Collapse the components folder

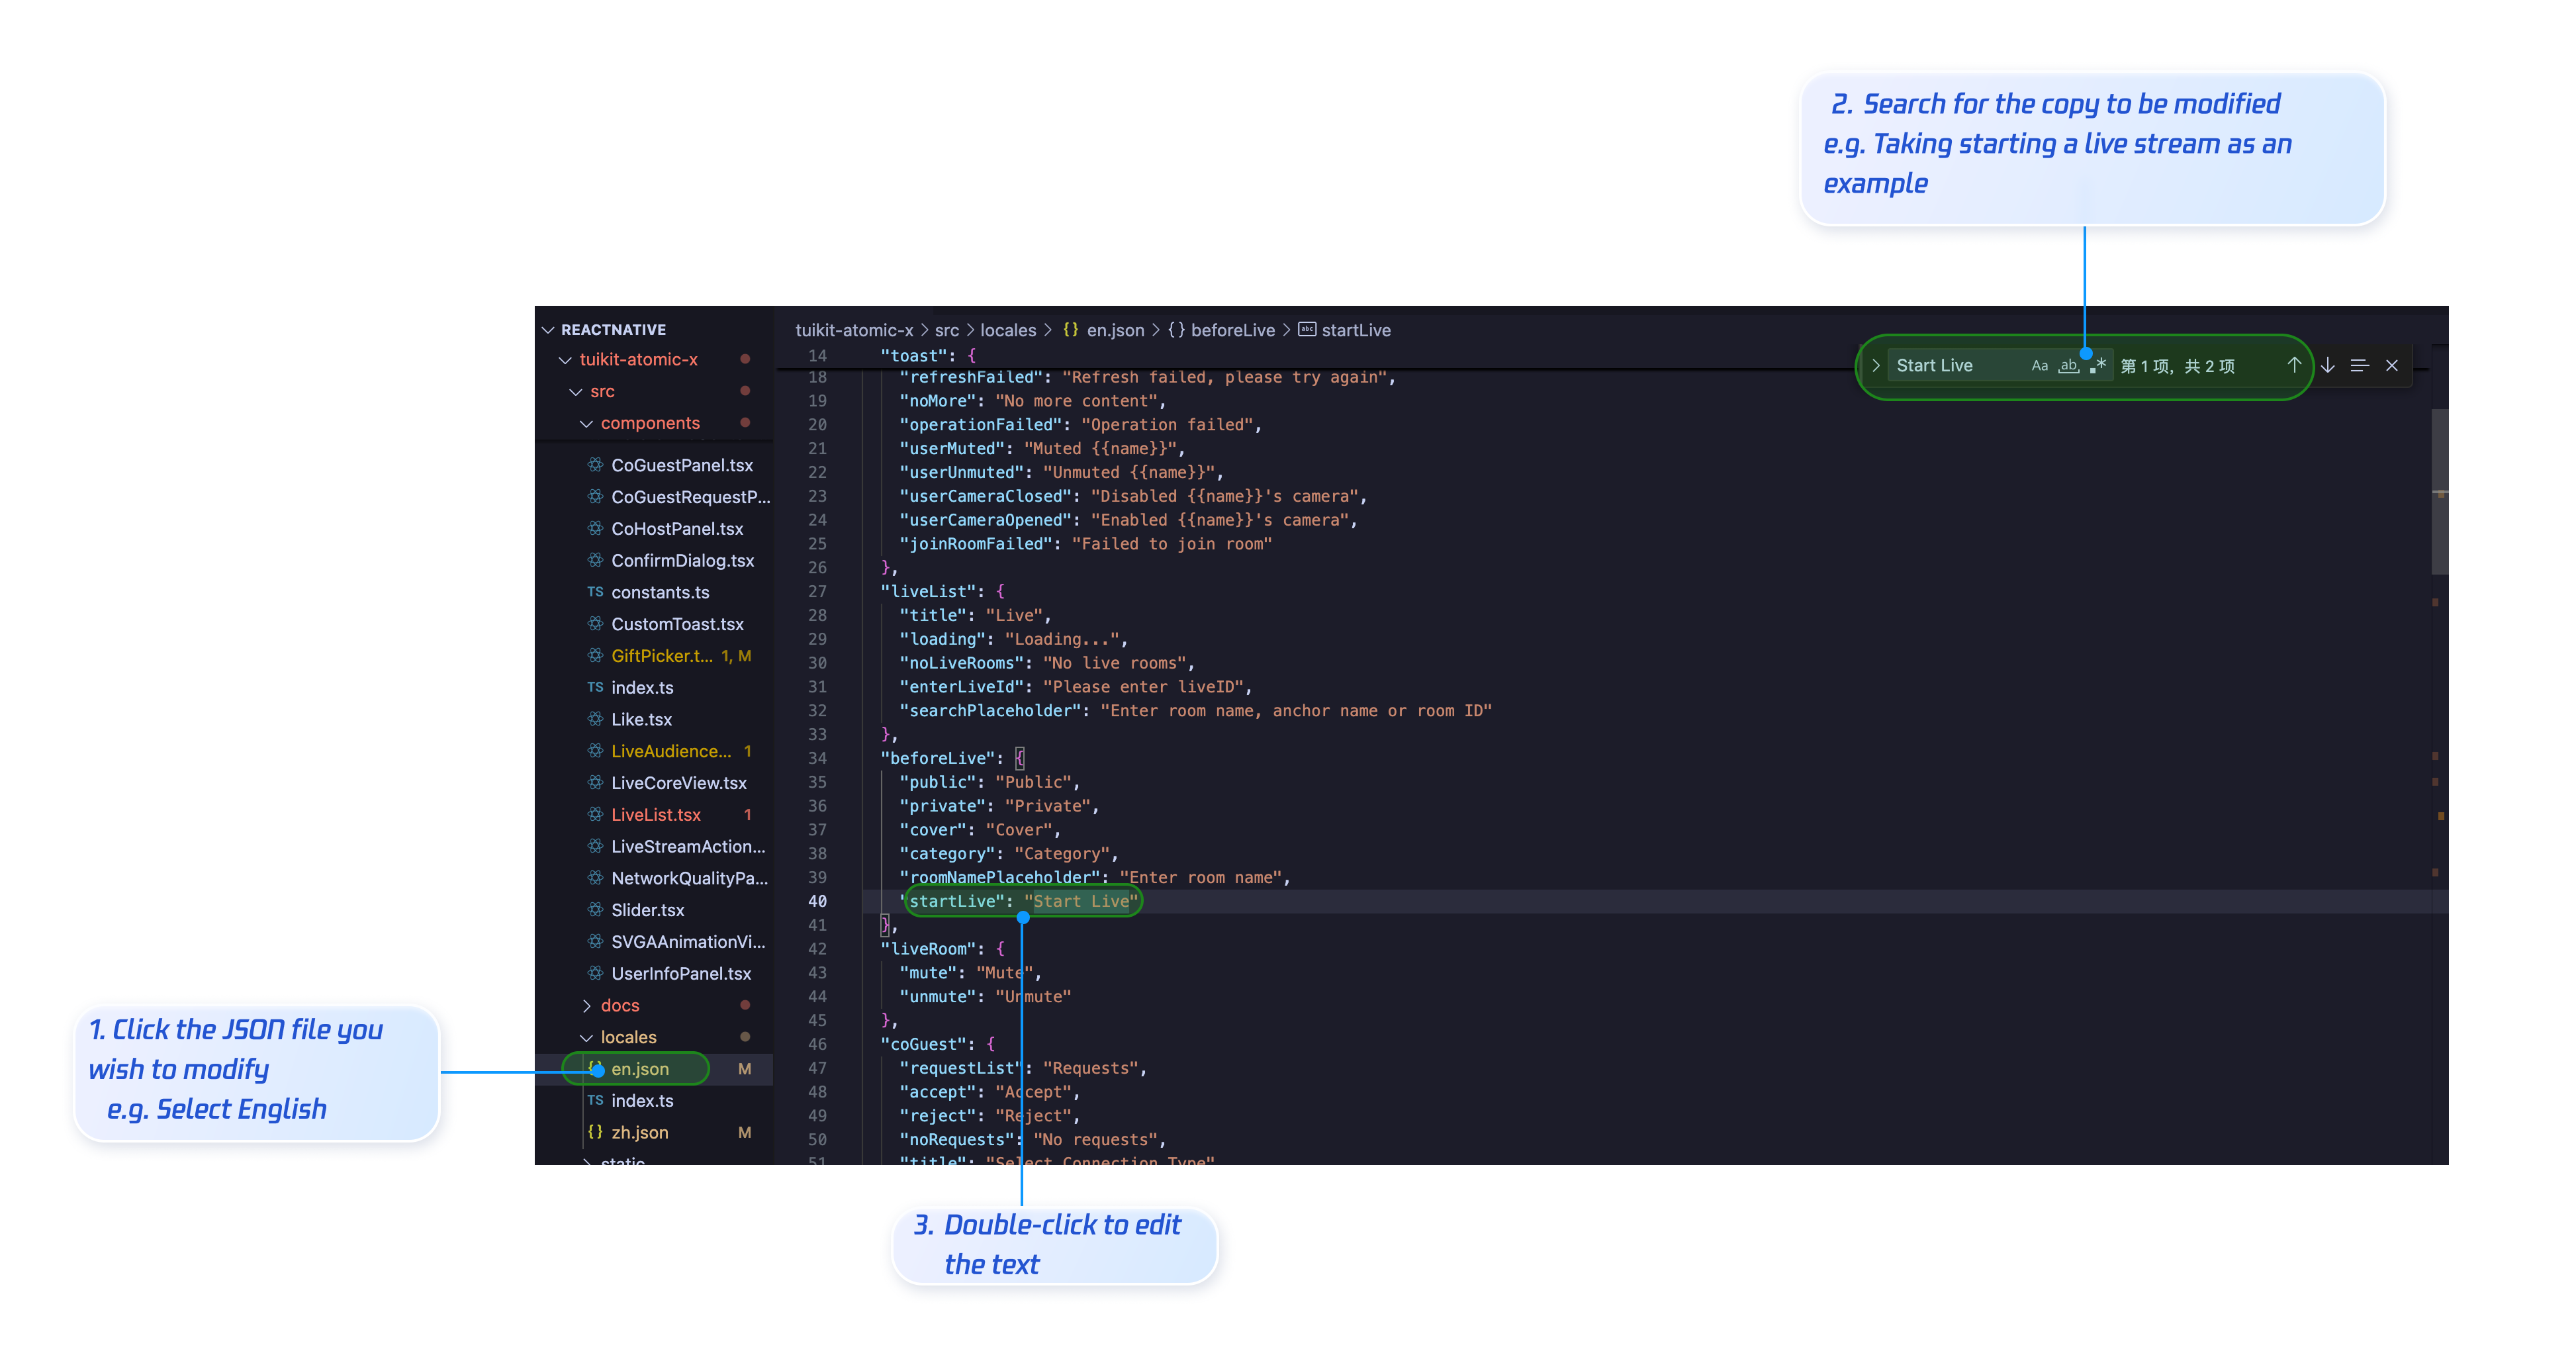(650, 423)
